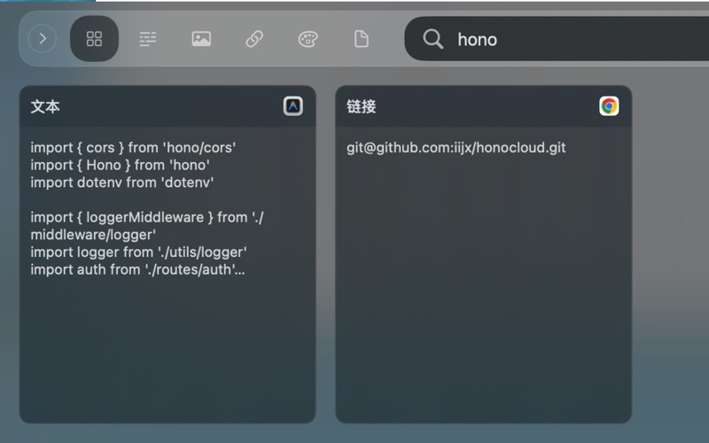The image size is (709, 443).
Task: Filter clipboard by colors palette
Action: (308, 39)
